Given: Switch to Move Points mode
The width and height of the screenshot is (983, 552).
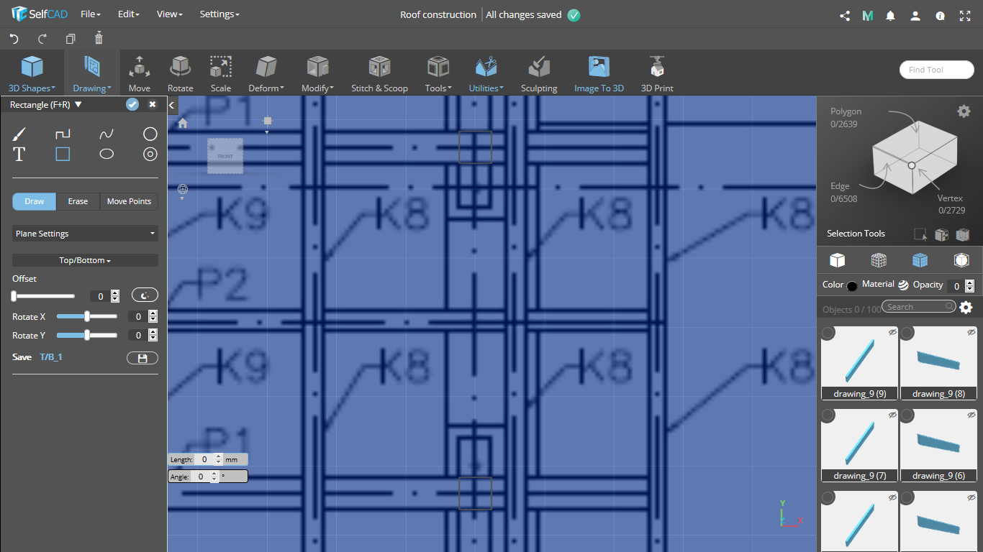Looking at the screenshot, I should point(129,201).
